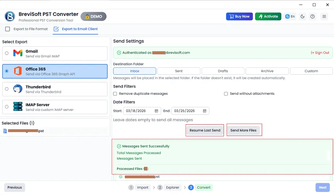Click the End date field

click(x=190, y=111)
